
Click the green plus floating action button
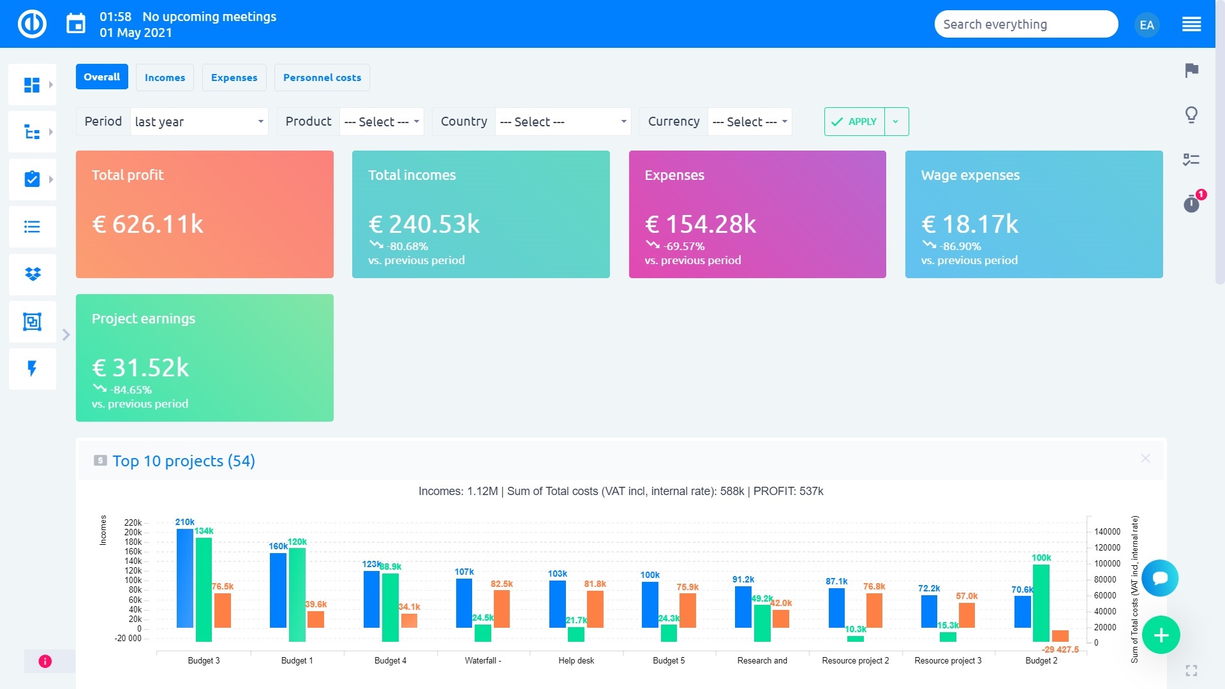click(1160, 635)
